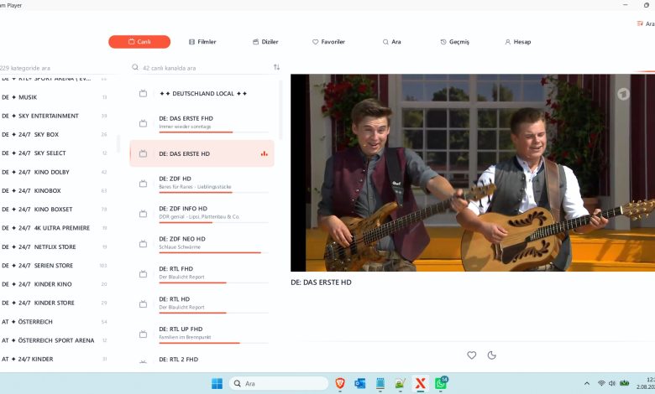655x394 pixels.
Task: Open DE 24/7 SKY SELECT category
Action: [x=55, y=153]
